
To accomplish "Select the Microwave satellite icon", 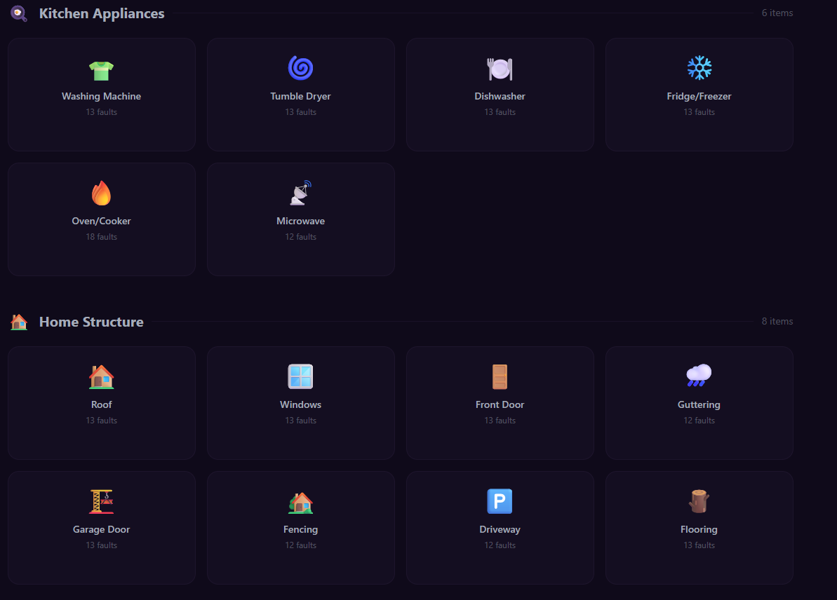I will click(x=300, y=193).
